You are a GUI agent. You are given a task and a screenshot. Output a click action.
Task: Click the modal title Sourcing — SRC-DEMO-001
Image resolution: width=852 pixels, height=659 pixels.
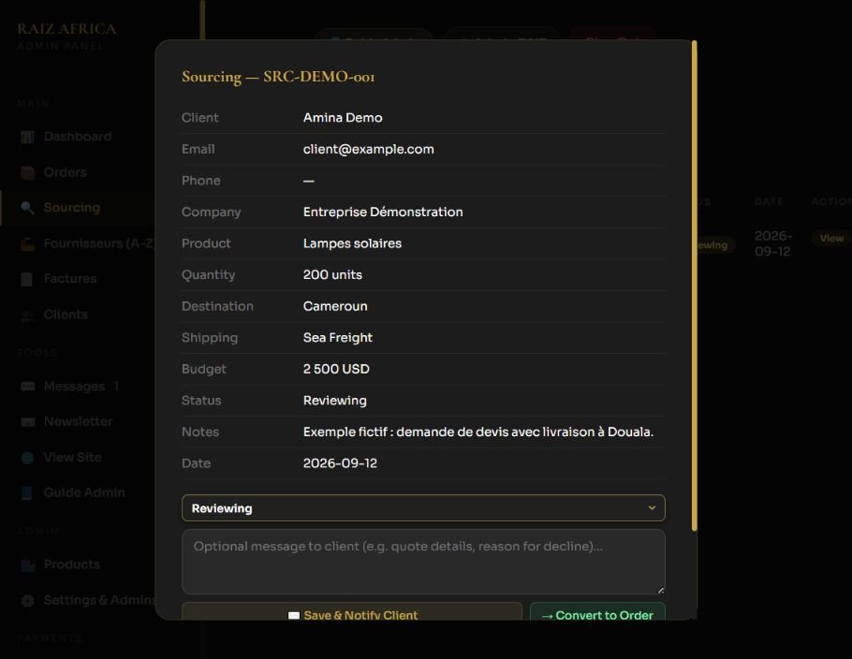point(278,77)
